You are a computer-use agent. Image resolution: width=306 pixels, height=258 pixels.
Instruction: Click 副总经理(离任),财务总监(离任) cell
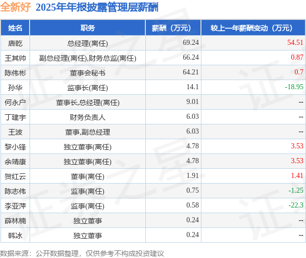(x=88, y=58)
